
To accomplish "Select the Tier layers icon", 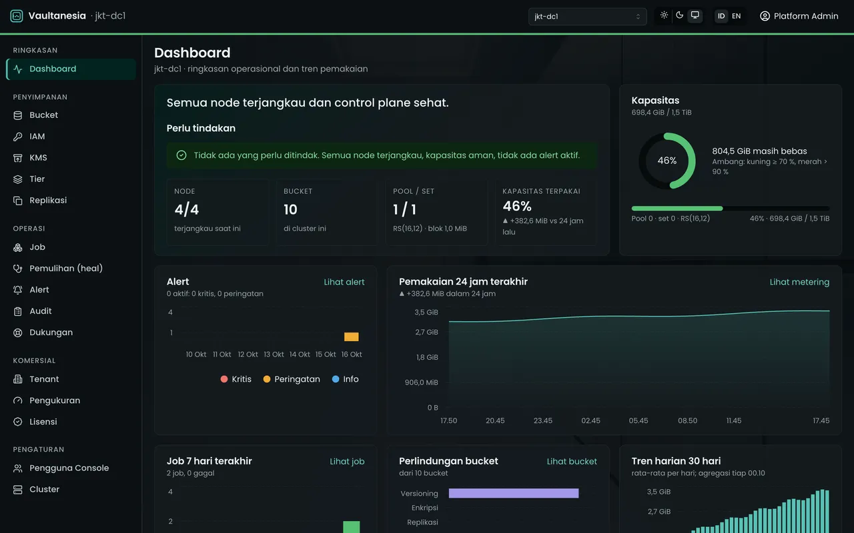I will pyautogui.click(x=18, y=179).
